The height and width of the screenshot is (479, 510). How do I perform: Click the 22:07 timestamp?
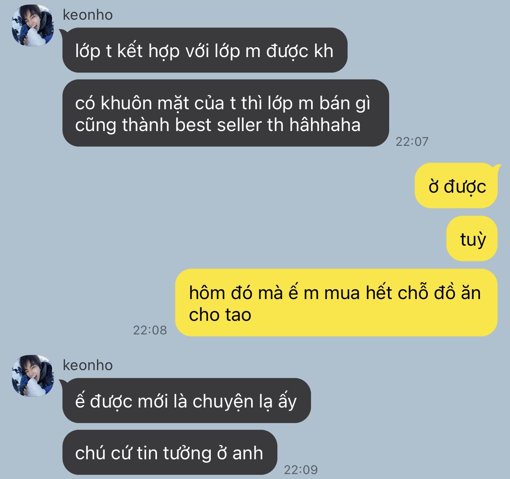(412, 141)
